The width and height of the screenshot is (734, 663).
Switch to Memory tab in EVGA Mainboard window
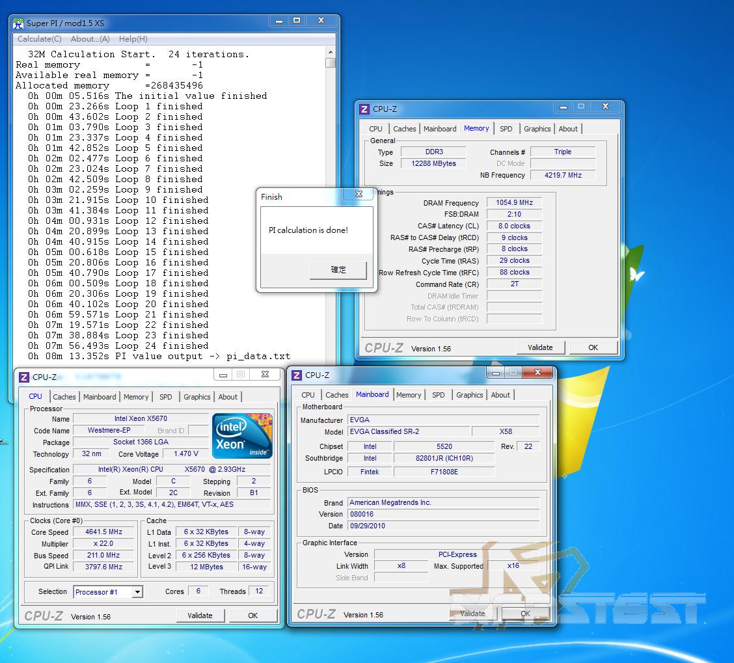pos(409,395)
